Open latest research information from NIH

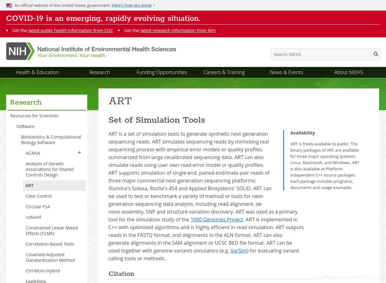pyautogui.click(x=178, y=31)
